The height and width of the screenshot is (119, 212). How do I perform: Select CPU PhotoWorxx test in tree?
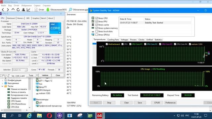19,104
